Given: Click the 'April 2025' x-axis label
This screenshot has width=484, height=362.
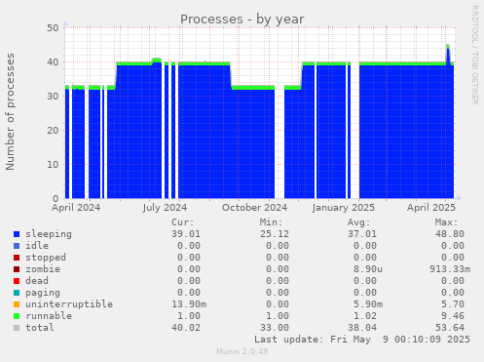Looking at the screenshot, I should [431, 208].
